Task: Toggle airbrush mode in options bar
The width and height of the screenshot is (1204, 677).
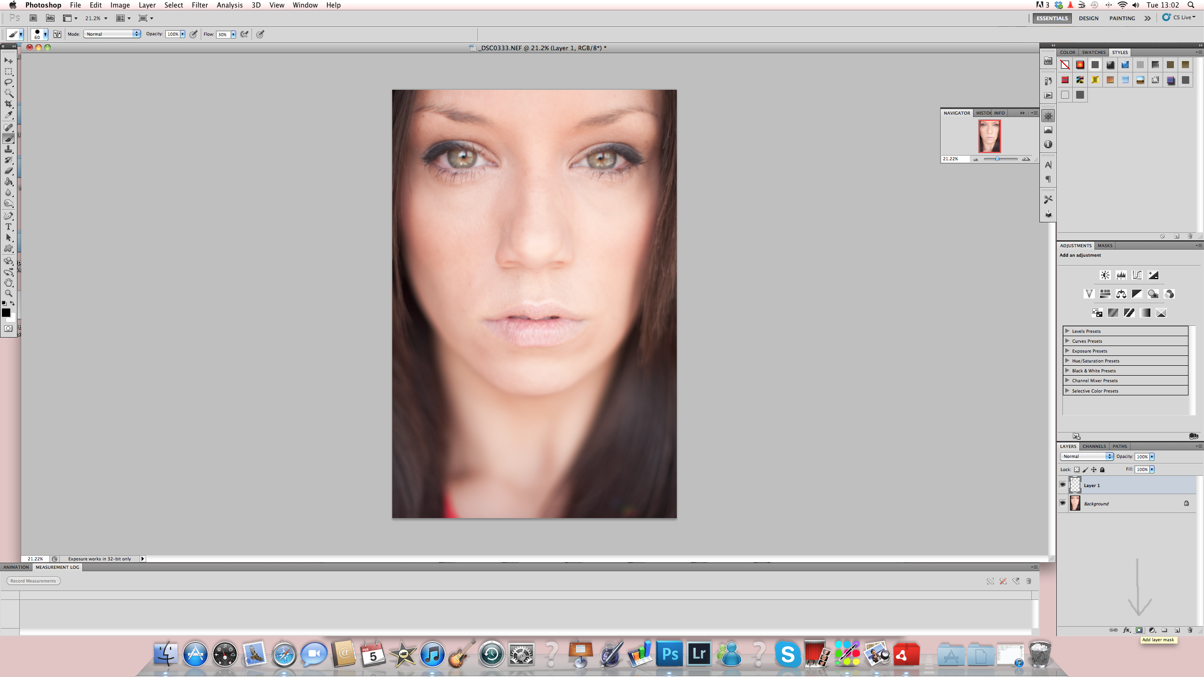Action: coord(244,34)
